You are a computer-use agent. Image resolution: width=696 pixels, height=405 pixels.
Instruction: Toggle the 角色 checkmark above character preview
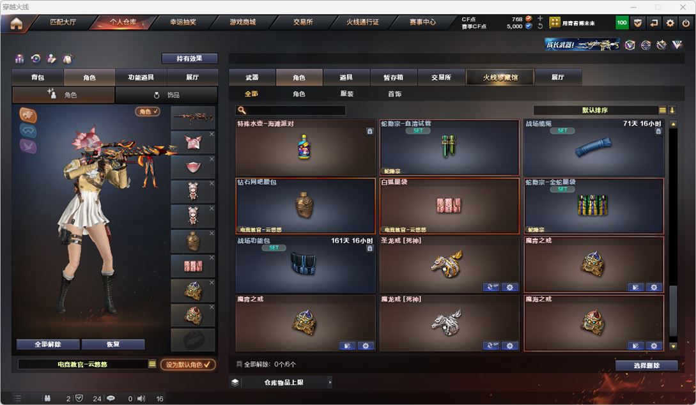[148, 111]
